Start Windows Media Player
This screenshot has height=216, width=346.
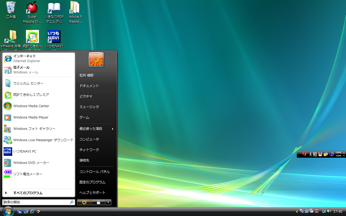click(x=39, y=117)
